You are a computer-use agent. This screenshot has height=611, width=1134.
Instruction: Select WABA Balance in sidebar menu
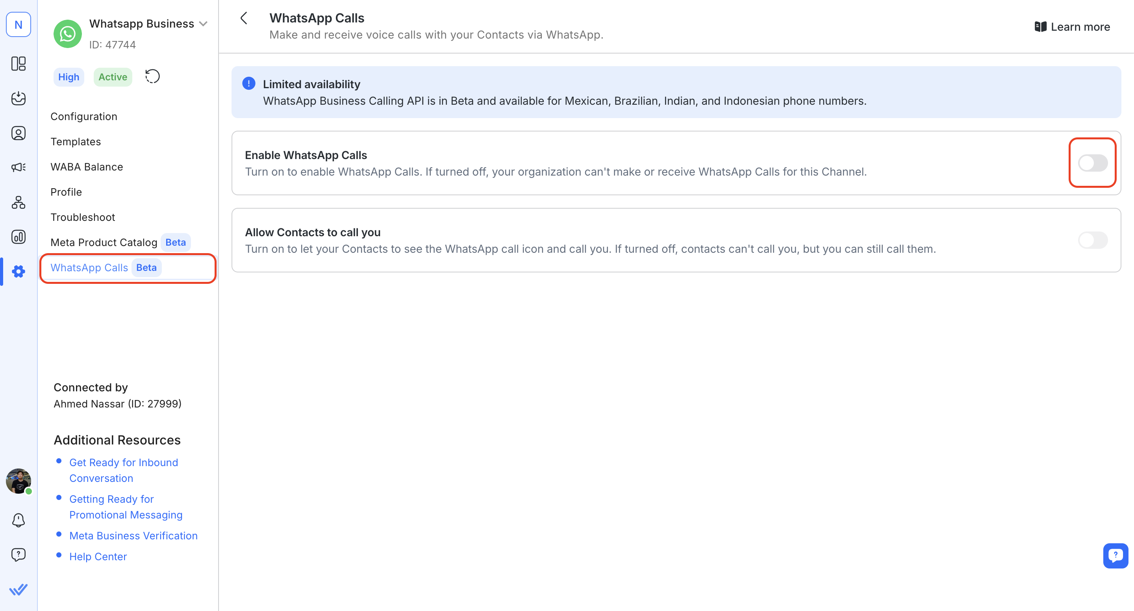tap(87, 167)
